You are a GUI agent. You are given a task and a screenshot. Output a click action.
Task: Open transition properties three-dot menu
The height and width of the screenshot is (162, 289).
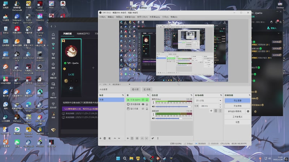pyautogui.click(x=220, y=111)
